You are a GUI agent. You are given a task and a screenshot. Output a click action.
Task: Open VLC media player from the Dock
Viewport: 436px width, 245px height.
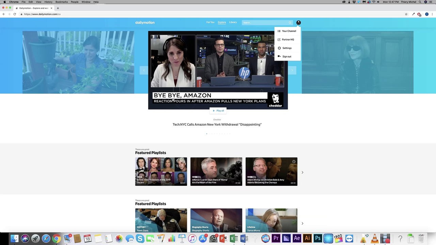coord(374,239)
